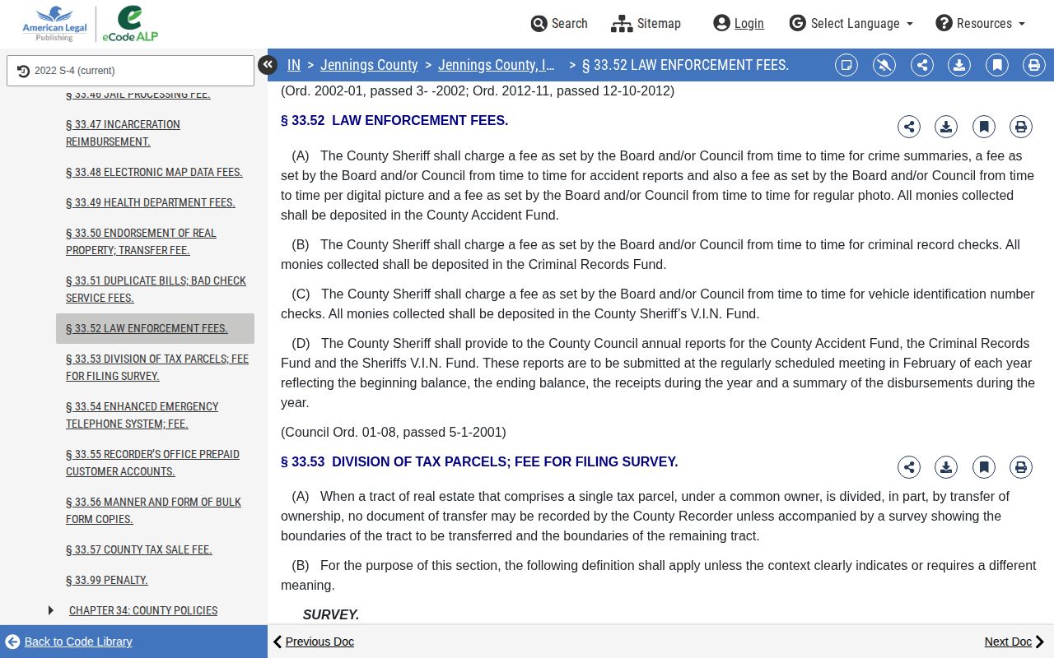Screen dimensions: 1054x658
Task: Open the 2022 S-4 version selector
Action: click(130, 71)
